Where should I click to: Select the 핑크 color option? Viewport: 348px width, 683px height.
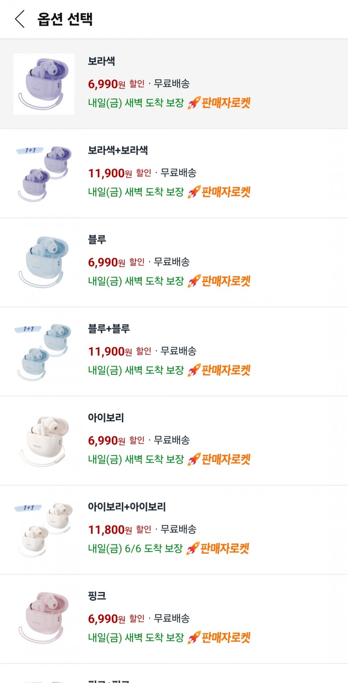[97, 596]
